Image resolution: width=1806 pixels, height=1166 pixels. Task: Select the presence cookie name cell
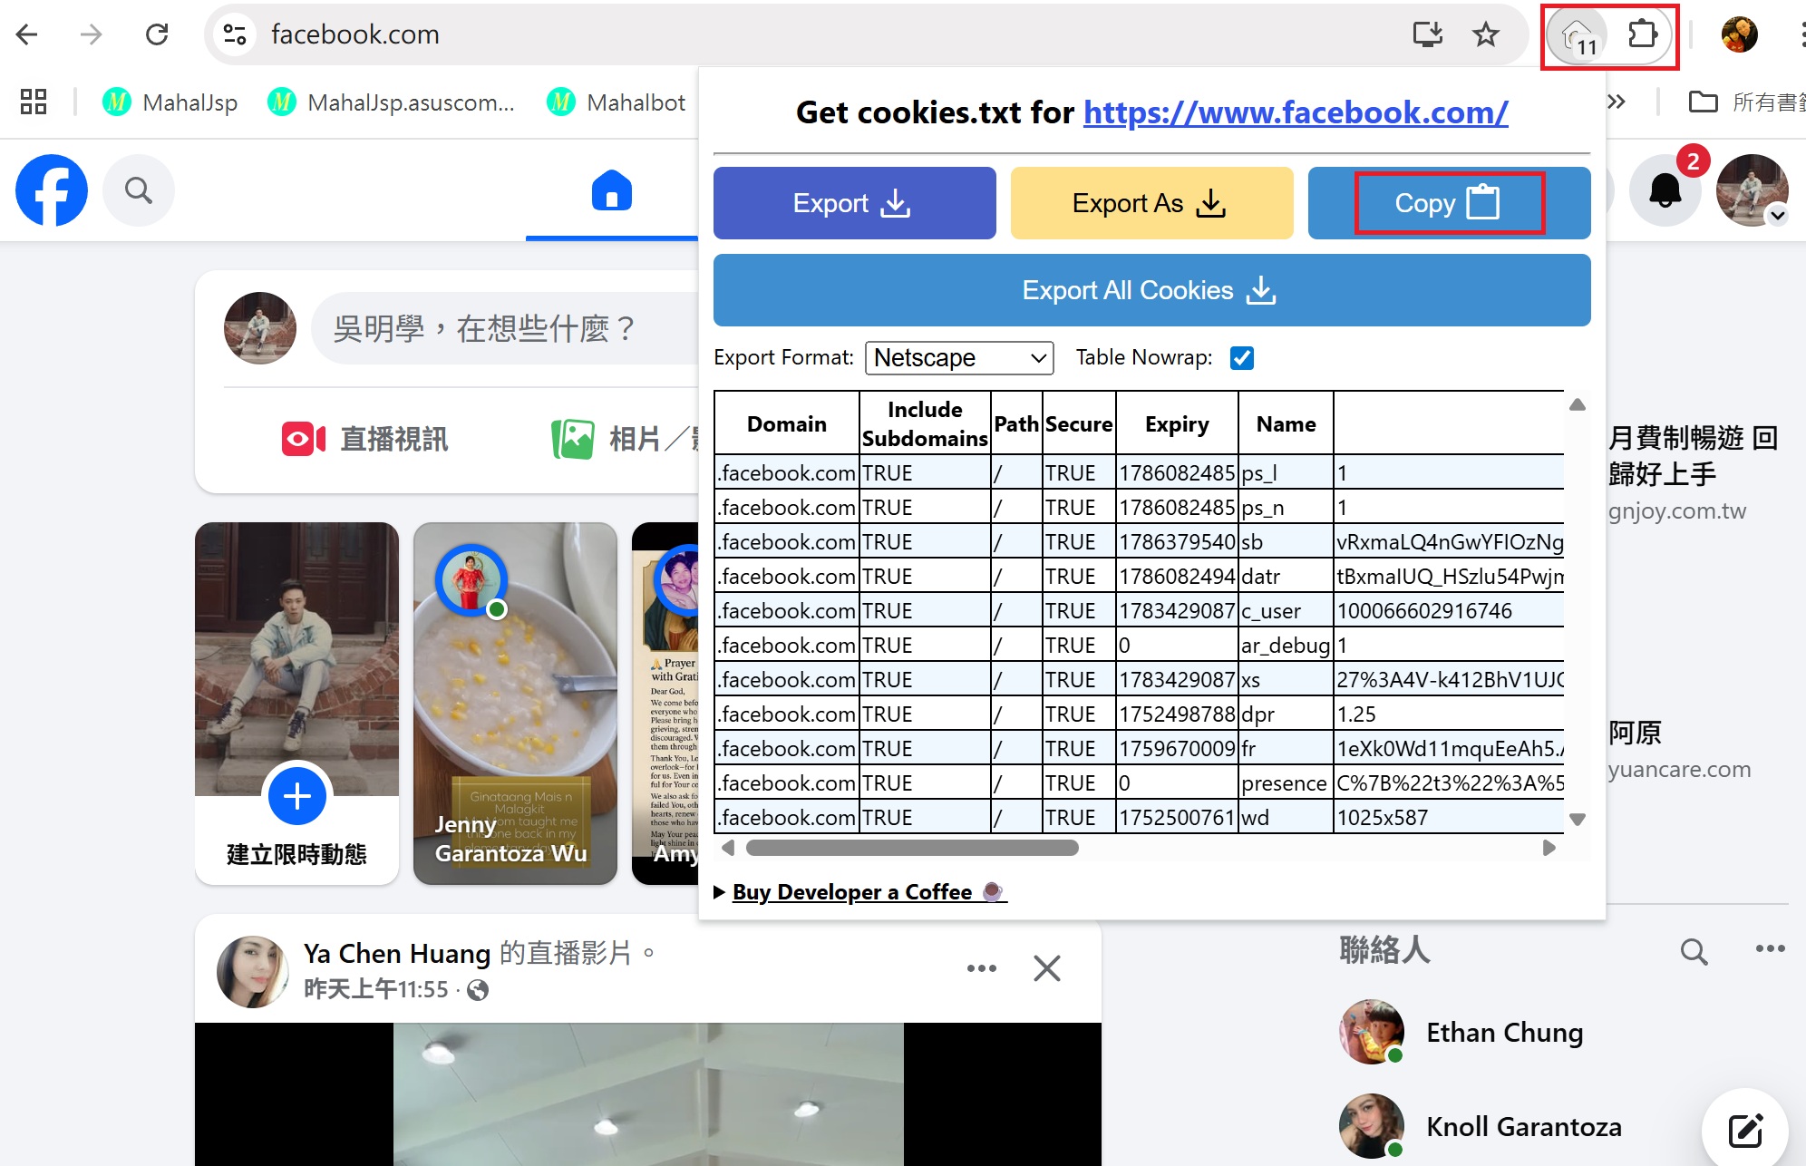[1286, 783]
